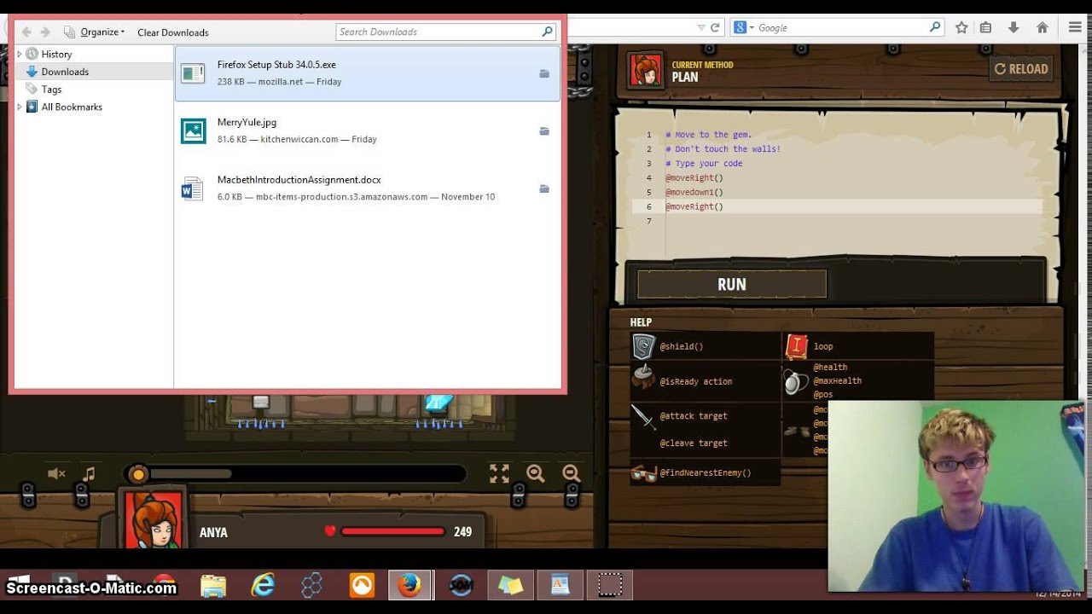
Task: Click the @maxHealth help entry
Action: tap(837, 381)
